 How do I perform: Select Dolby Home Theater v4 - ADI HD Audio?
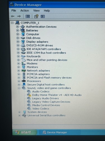tap(57, 95)
